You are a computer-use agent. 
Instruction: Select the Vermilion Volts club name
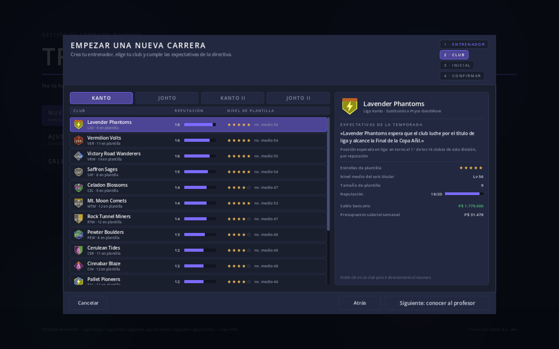pyautogui.click(x=104, y=138)
